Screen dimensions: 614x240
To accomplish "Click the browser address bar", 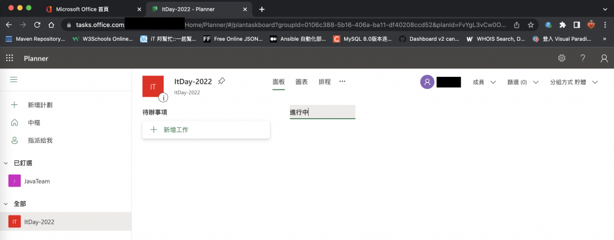I will 290,25.
